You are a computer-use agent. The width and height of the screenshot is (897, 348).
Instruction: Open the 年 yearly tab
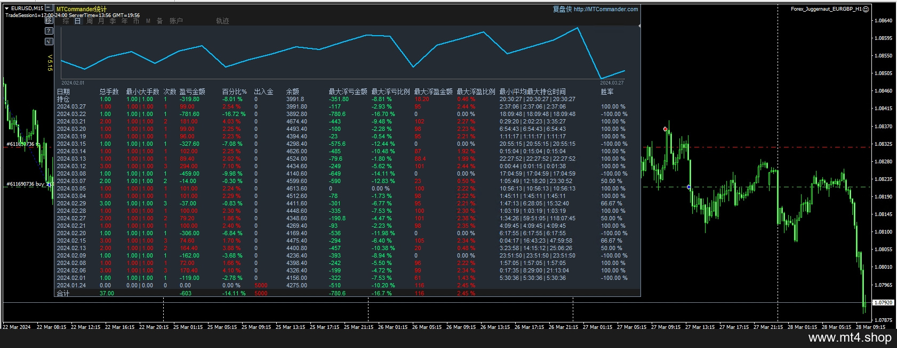(124, 21)
